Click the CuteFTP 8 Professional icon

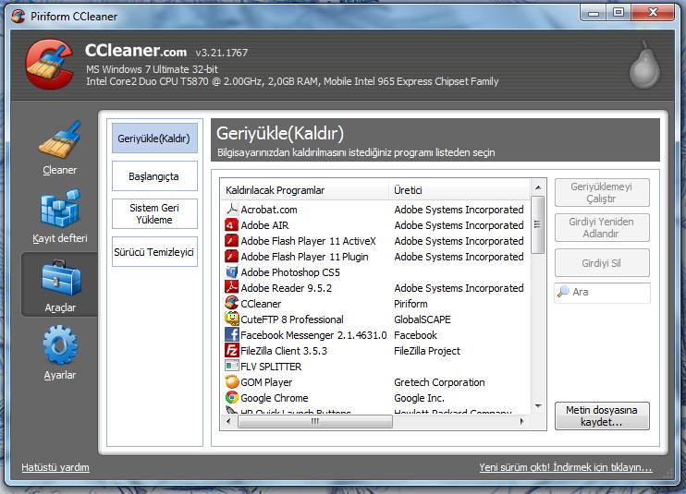pos(231,319)
